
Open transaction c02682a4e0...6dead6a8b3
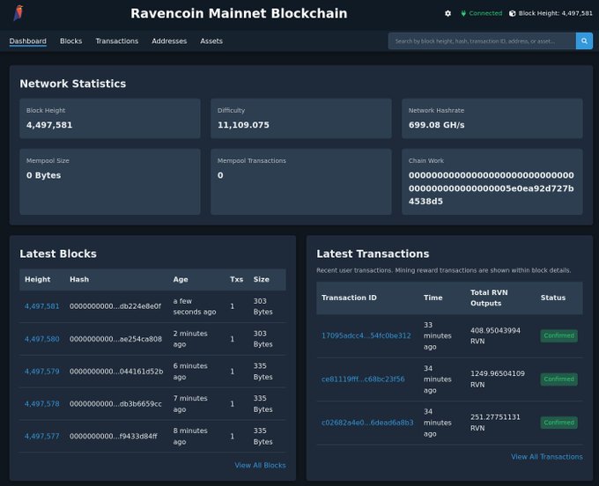pos(367,423)
